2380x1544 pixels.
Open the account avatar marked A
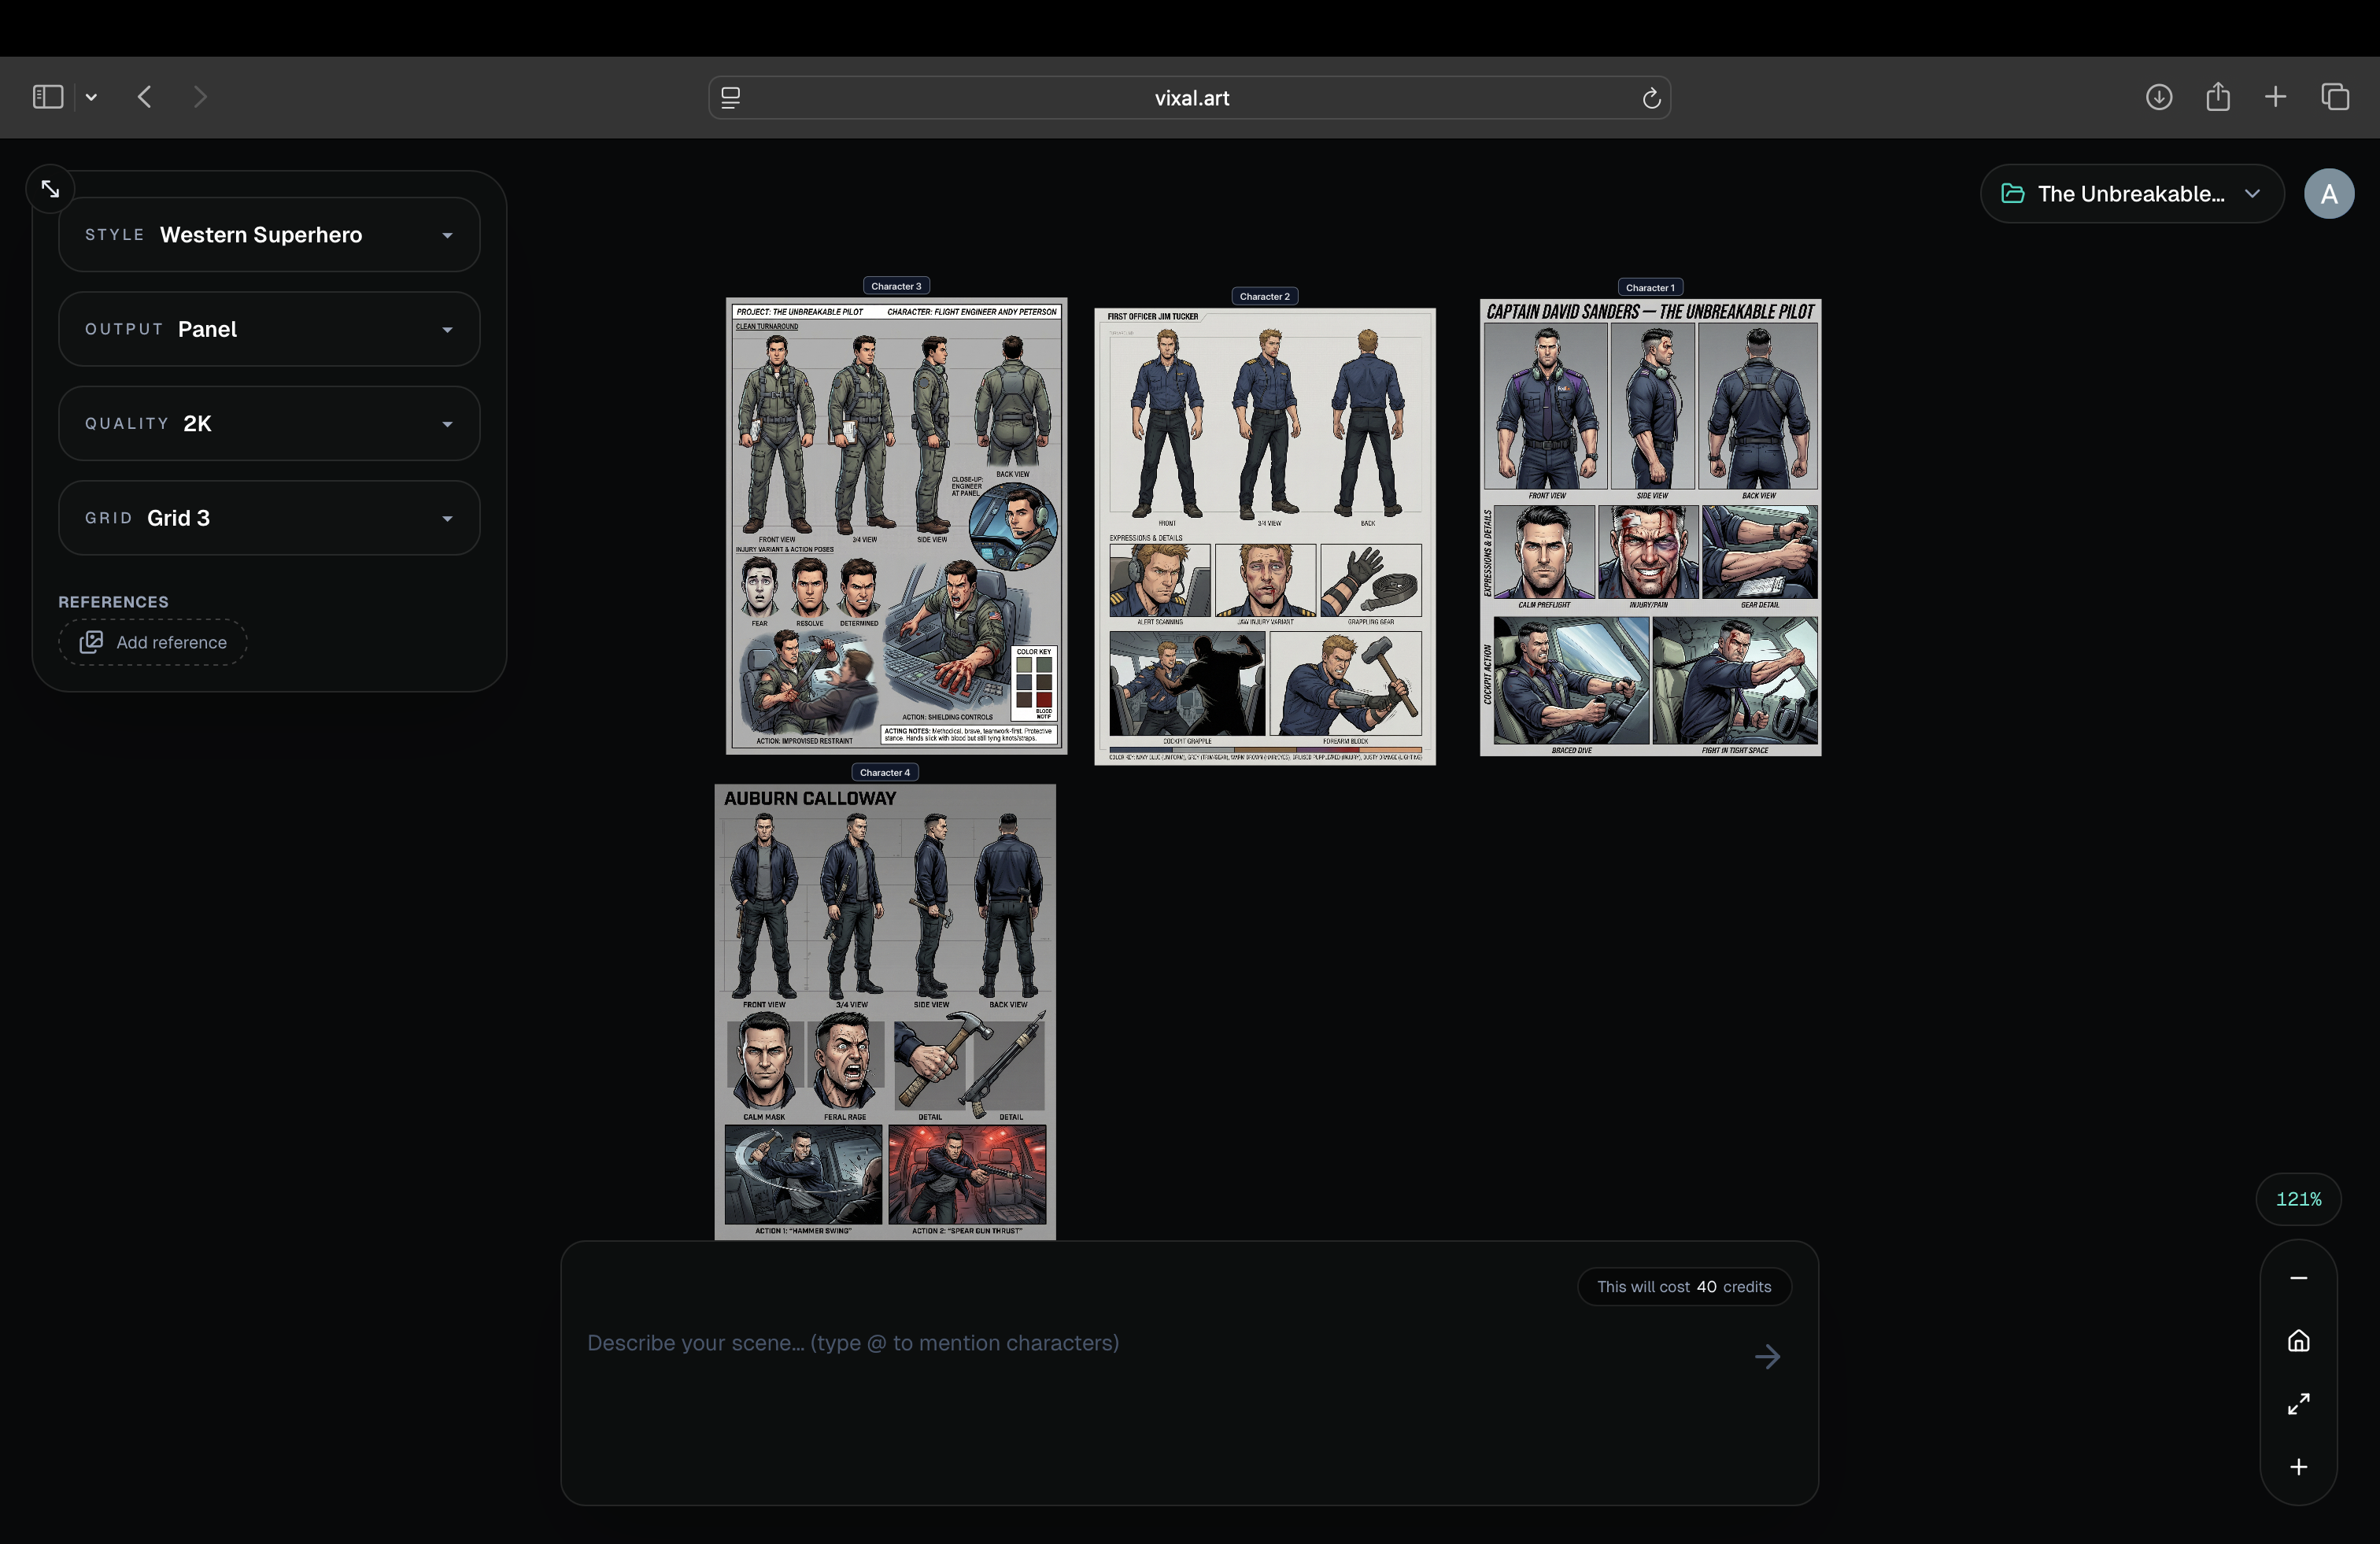pyautogui.click(x=2330, y=193)
